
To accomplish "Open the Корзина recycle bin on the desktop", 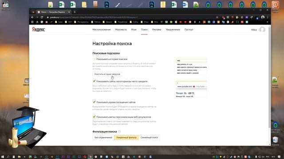I will tap(275, 141).
